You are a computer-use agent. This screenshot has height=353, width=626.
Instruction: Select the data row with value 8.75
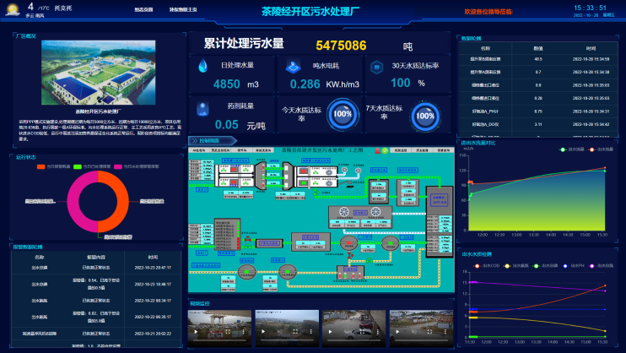coord(538,111)
